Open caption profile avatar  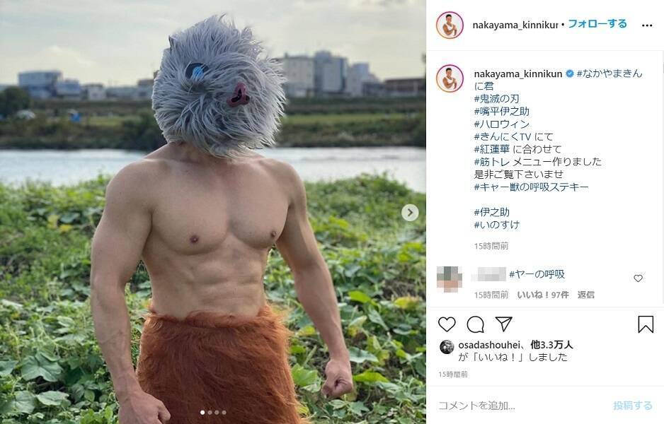pos(450,78)
